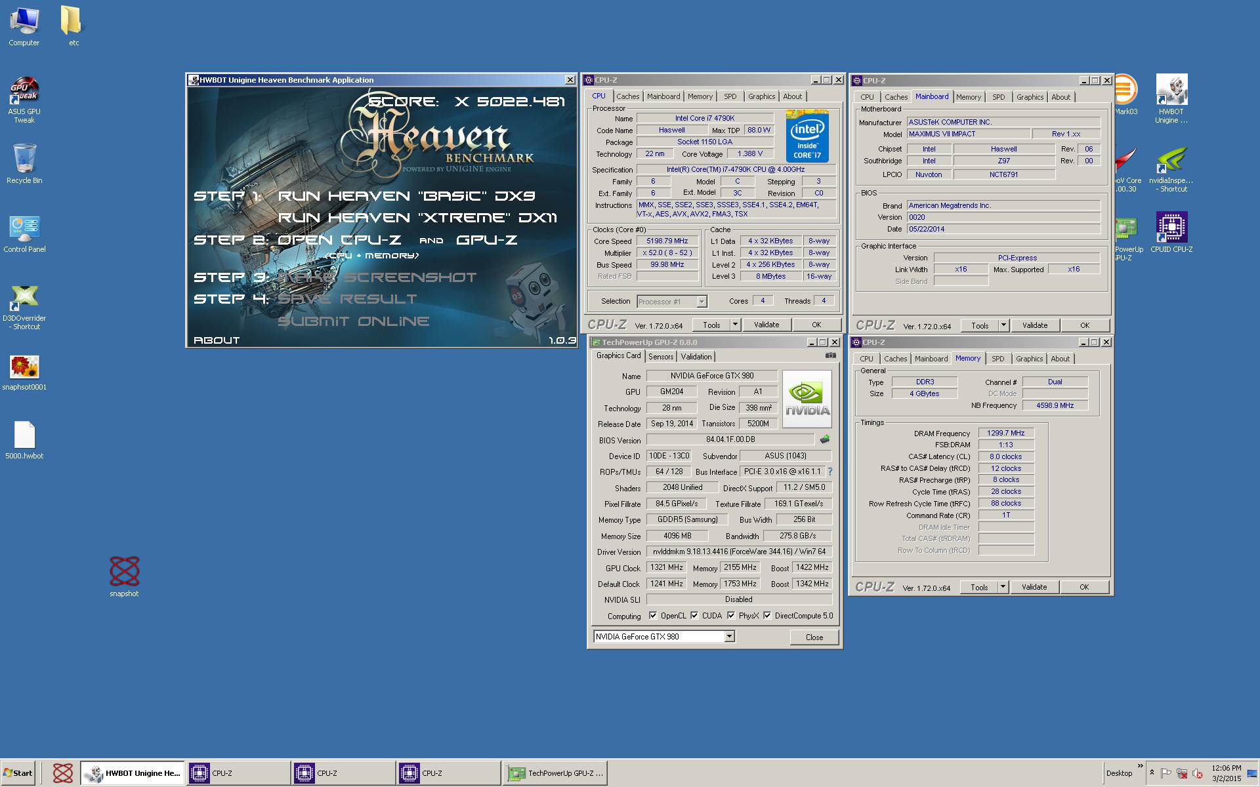This screenshot has width=1260, height=787.
Task: Open Processor #1 selection dropdown
Action: point(702,302)
